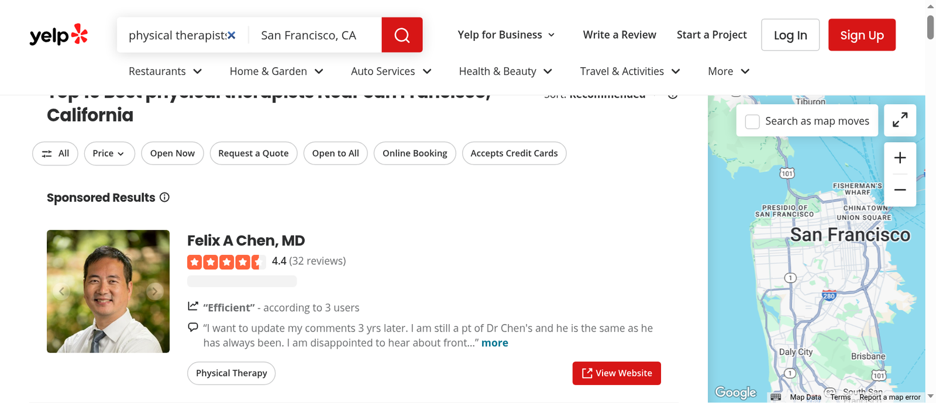
Task: Select the Physical Therapy category tag
Action: click(231, 373)
